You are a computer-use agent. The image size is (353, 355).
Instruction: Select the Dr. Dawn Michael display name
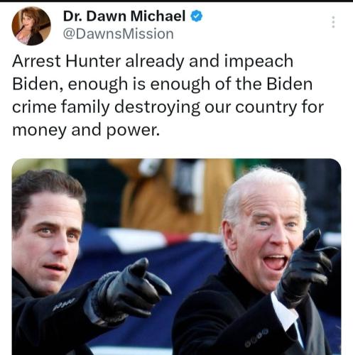point(124,16)
